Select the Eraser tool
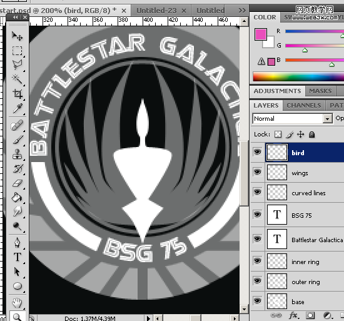The height and width of the screenshot is (321, 344). point(17,183)
